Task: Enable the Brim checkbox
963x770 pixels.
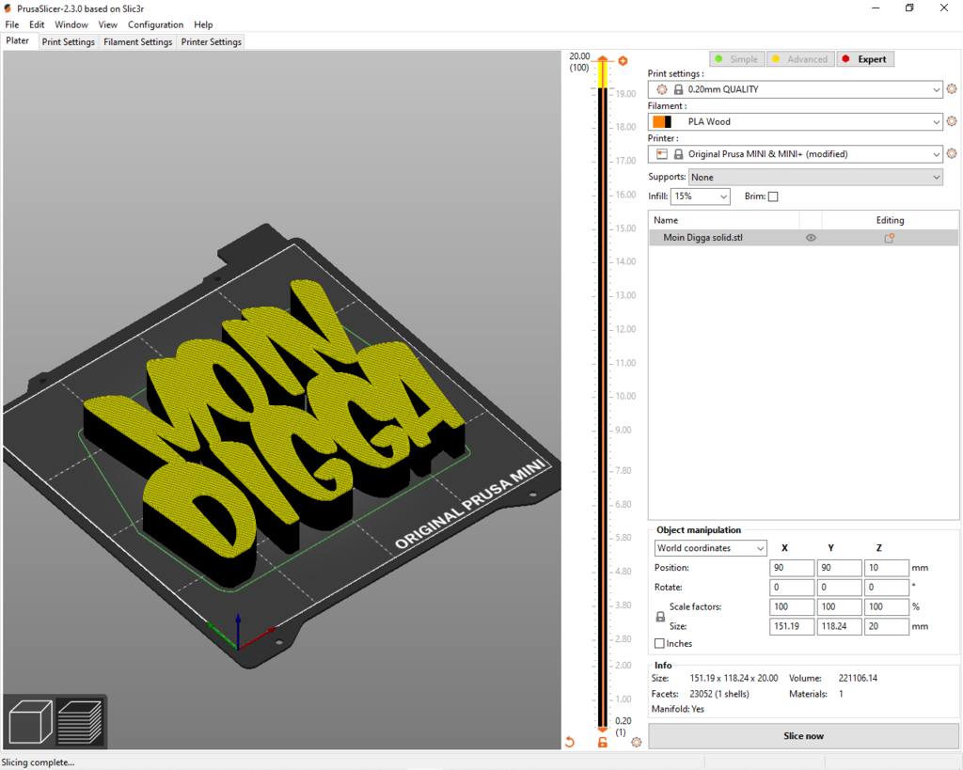Action: (x=773, y=196)
